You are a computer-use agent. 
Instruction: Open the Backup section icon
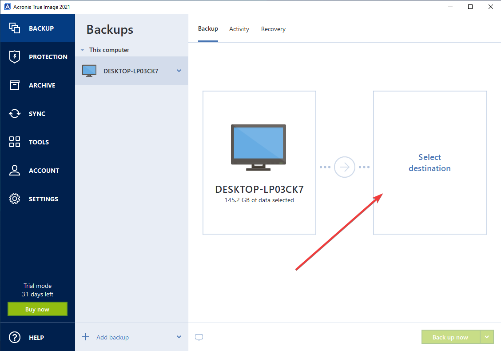point(14,28)
